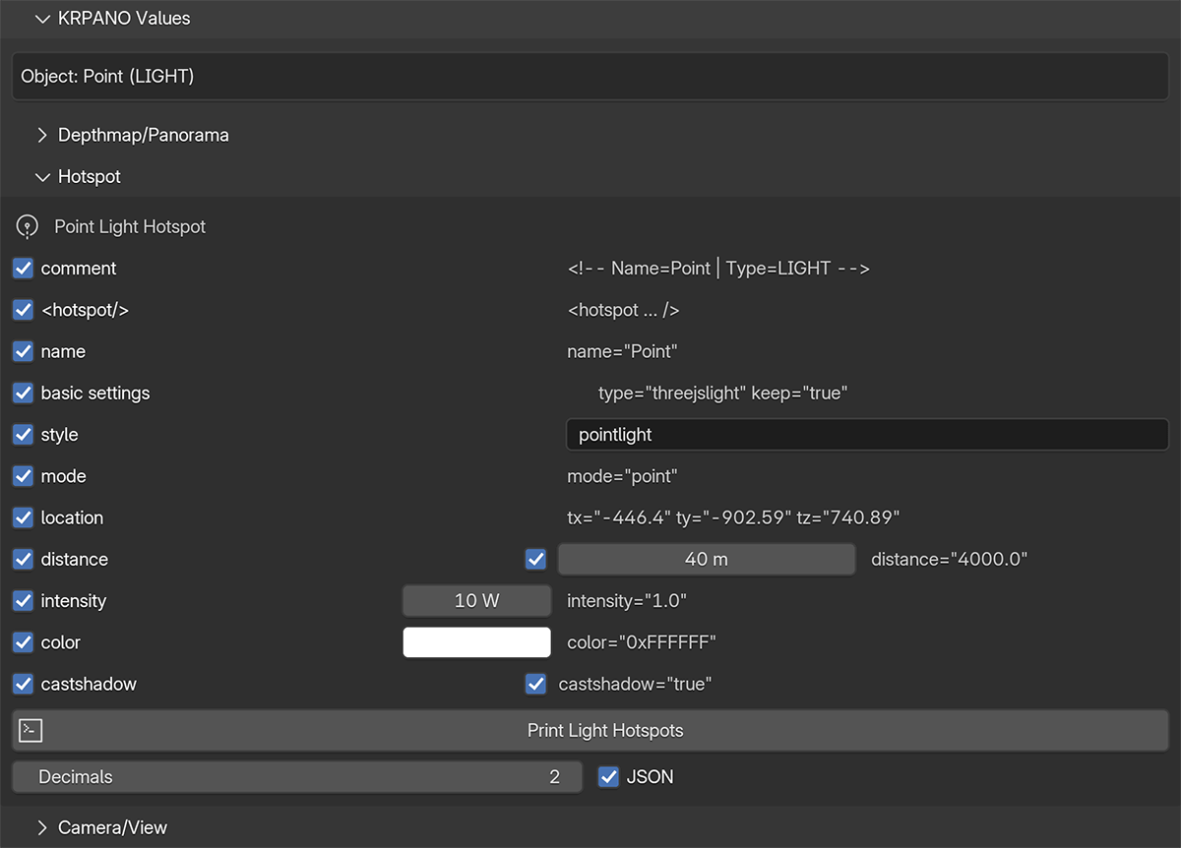The height and width of the screenshot is (848, 1181).
Task: Disable the JSON output checkbox
Action: (609, 777)
